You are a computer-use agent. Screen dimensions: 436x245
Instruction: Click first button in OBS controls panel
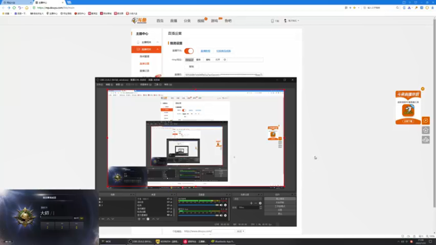tap(280, 199)
